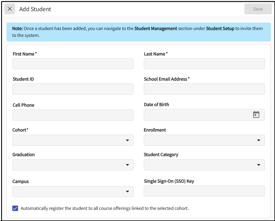
Task: Select the Student ID field
Action: coord(73,89)
